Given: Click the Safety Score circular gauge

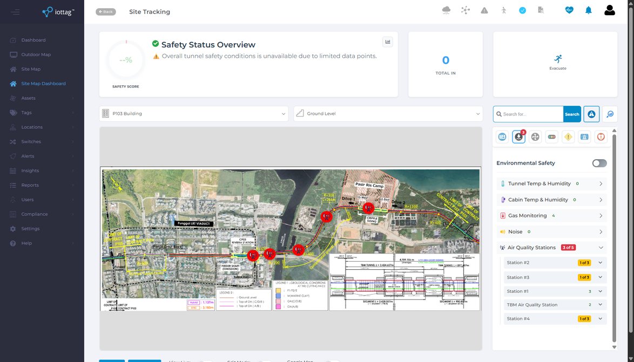Looking at the screenshot, I should click(x=126, y=60).
